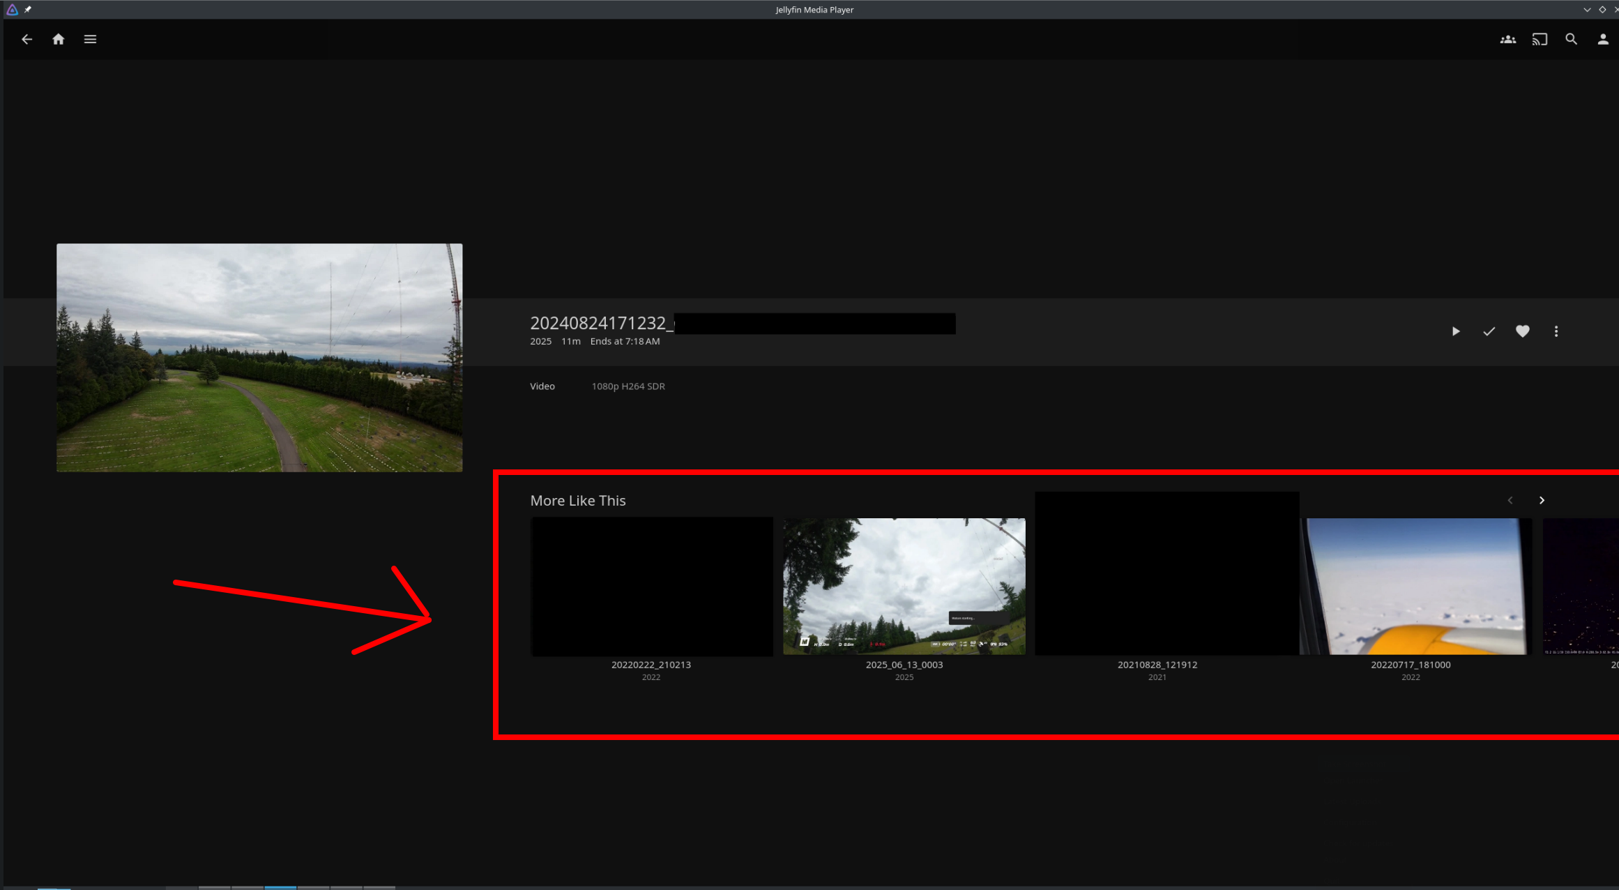
Task: Click the pin icon in the title bar
Action: pos(28,9)
